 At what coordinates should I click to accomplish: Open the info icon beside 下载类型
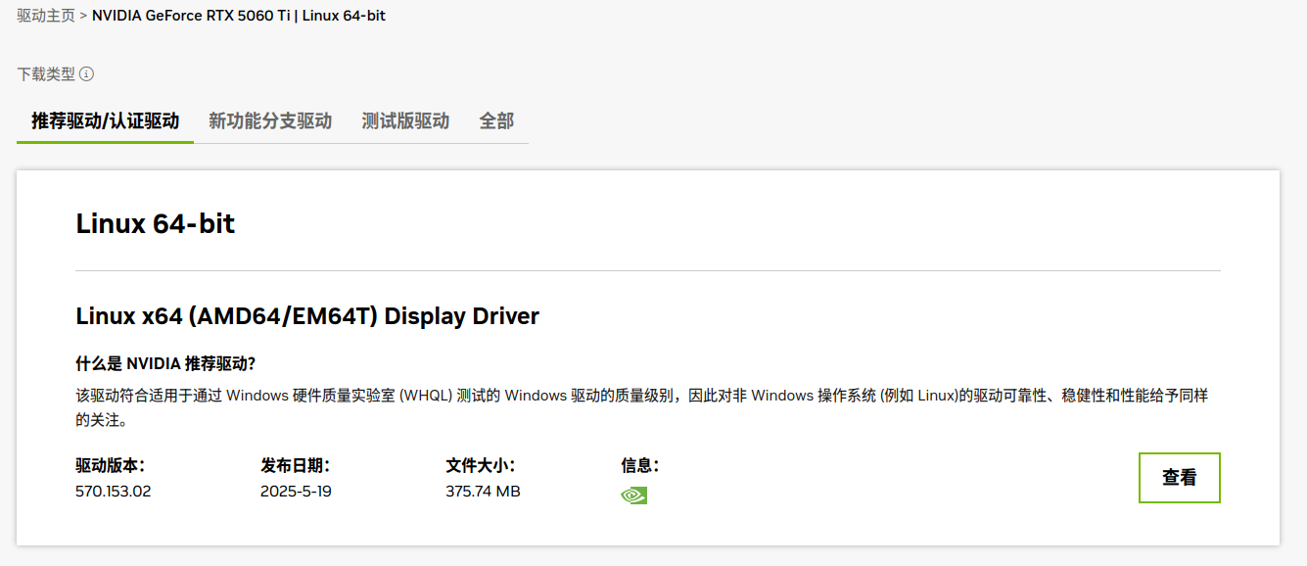pos(87,74)
